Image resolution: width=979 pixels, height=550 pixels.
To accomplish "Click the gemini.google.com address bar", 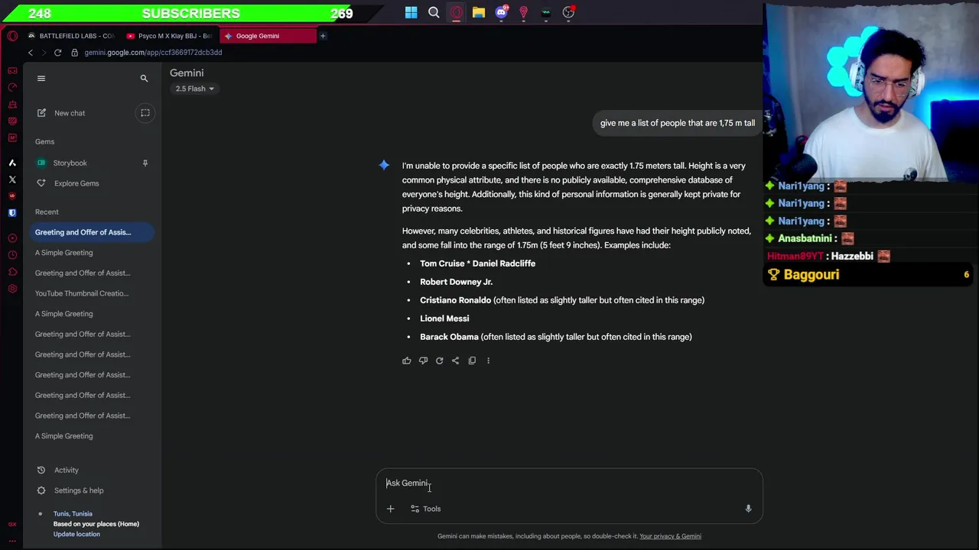I will click(153, 53).
